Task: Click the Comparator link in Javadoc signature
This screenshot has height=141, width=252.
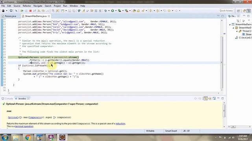Action: pos(35,117)
